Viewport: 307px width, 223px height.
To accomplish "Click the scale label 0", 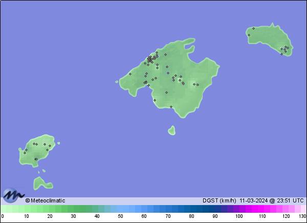I will [x=3, y=216].
